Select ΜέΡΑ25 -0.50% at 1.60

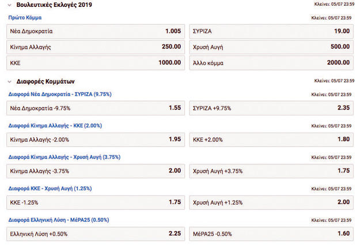pyautogui.click(x=271, y=234)
